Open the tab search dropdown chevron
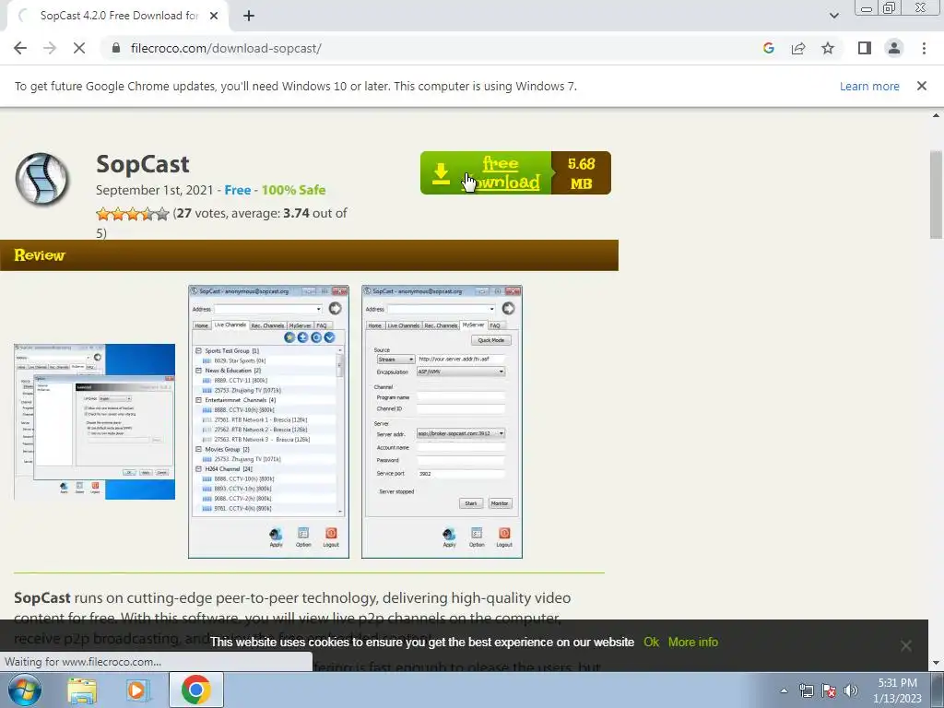Image resolution: width=944 pixels, height=708 pixels. pyautogui.click(x=833, y=16)
